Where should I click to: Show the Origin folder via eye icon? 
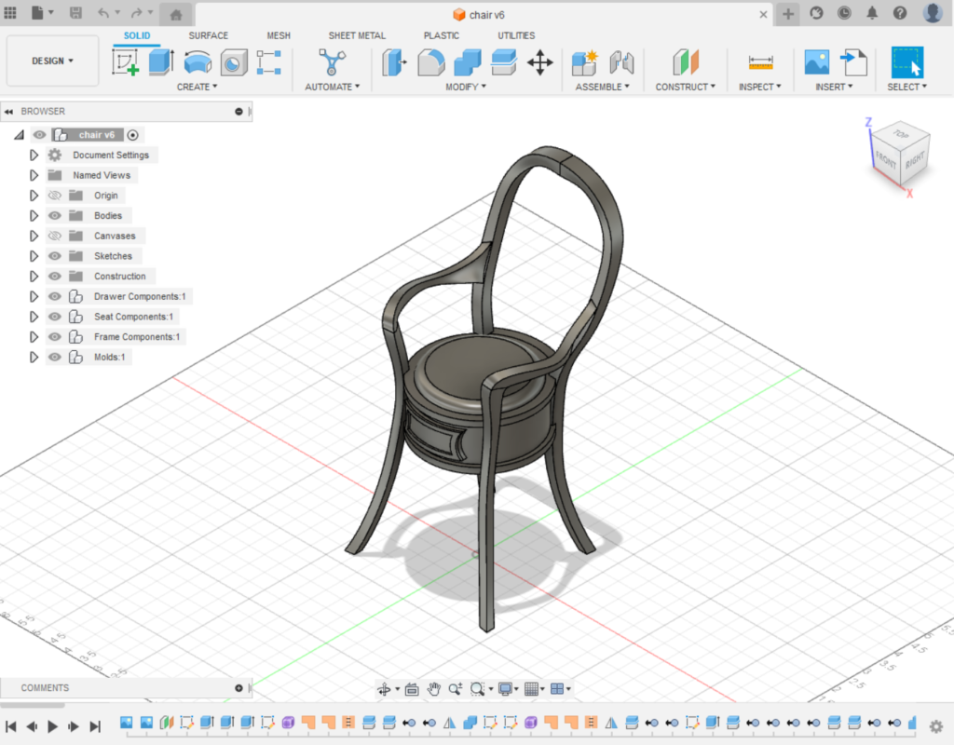click(54, 196)
